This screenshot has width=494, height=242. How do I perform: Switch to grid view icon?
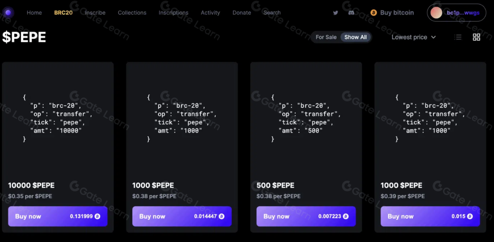476,37
